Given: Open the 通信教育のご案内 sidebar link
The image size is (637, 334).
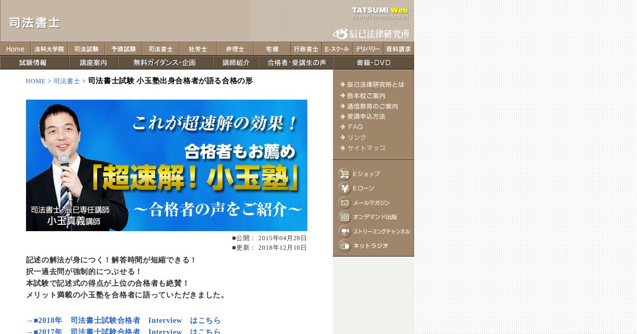Looking at the screenshot, I should point(369,106).
